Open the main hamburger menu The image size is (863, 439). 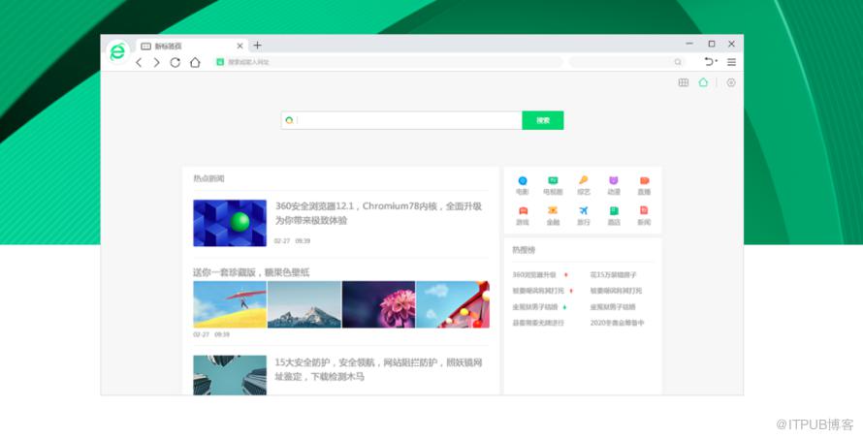coord(731,62)
